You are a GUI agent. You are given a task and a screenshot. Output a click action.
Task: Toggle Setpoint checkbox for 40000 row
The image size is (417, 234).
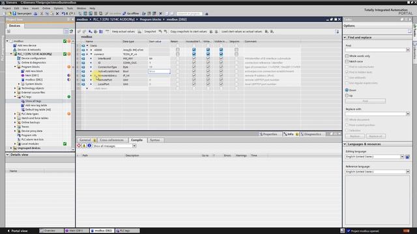tap(237, 50)
